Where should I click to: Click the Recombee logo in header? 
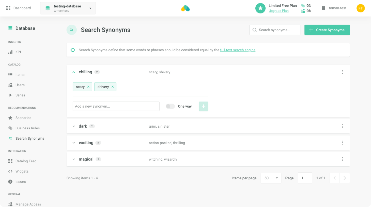[x=185, y=8]
